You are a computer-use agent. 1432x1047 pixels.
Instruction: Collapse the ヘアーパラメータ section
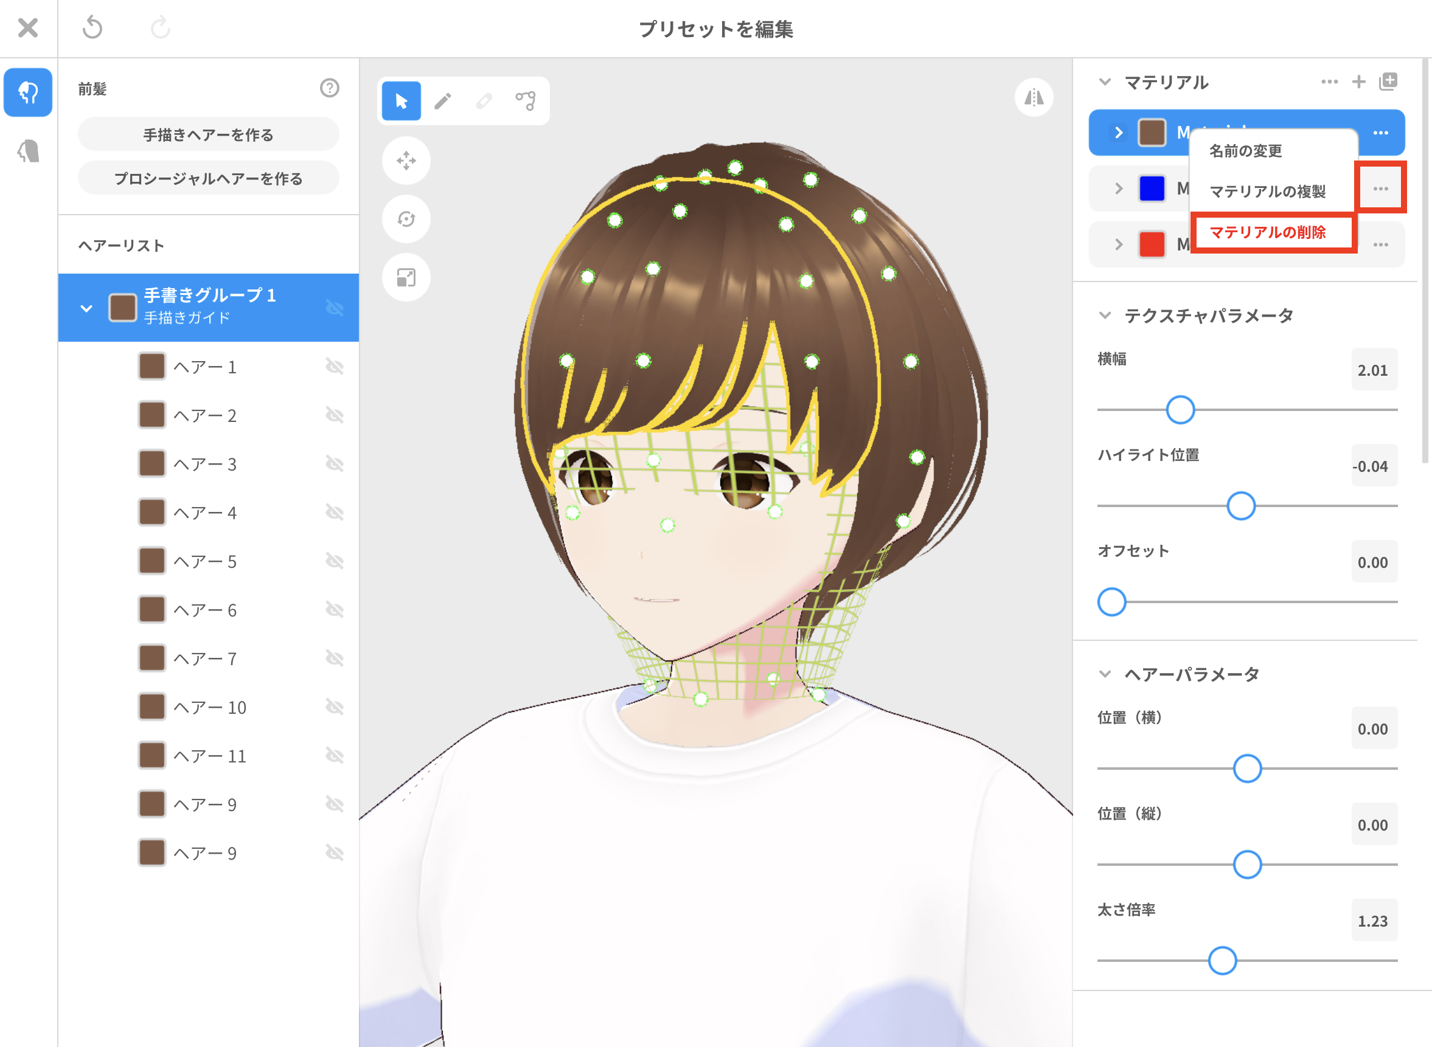point(1105,674)
